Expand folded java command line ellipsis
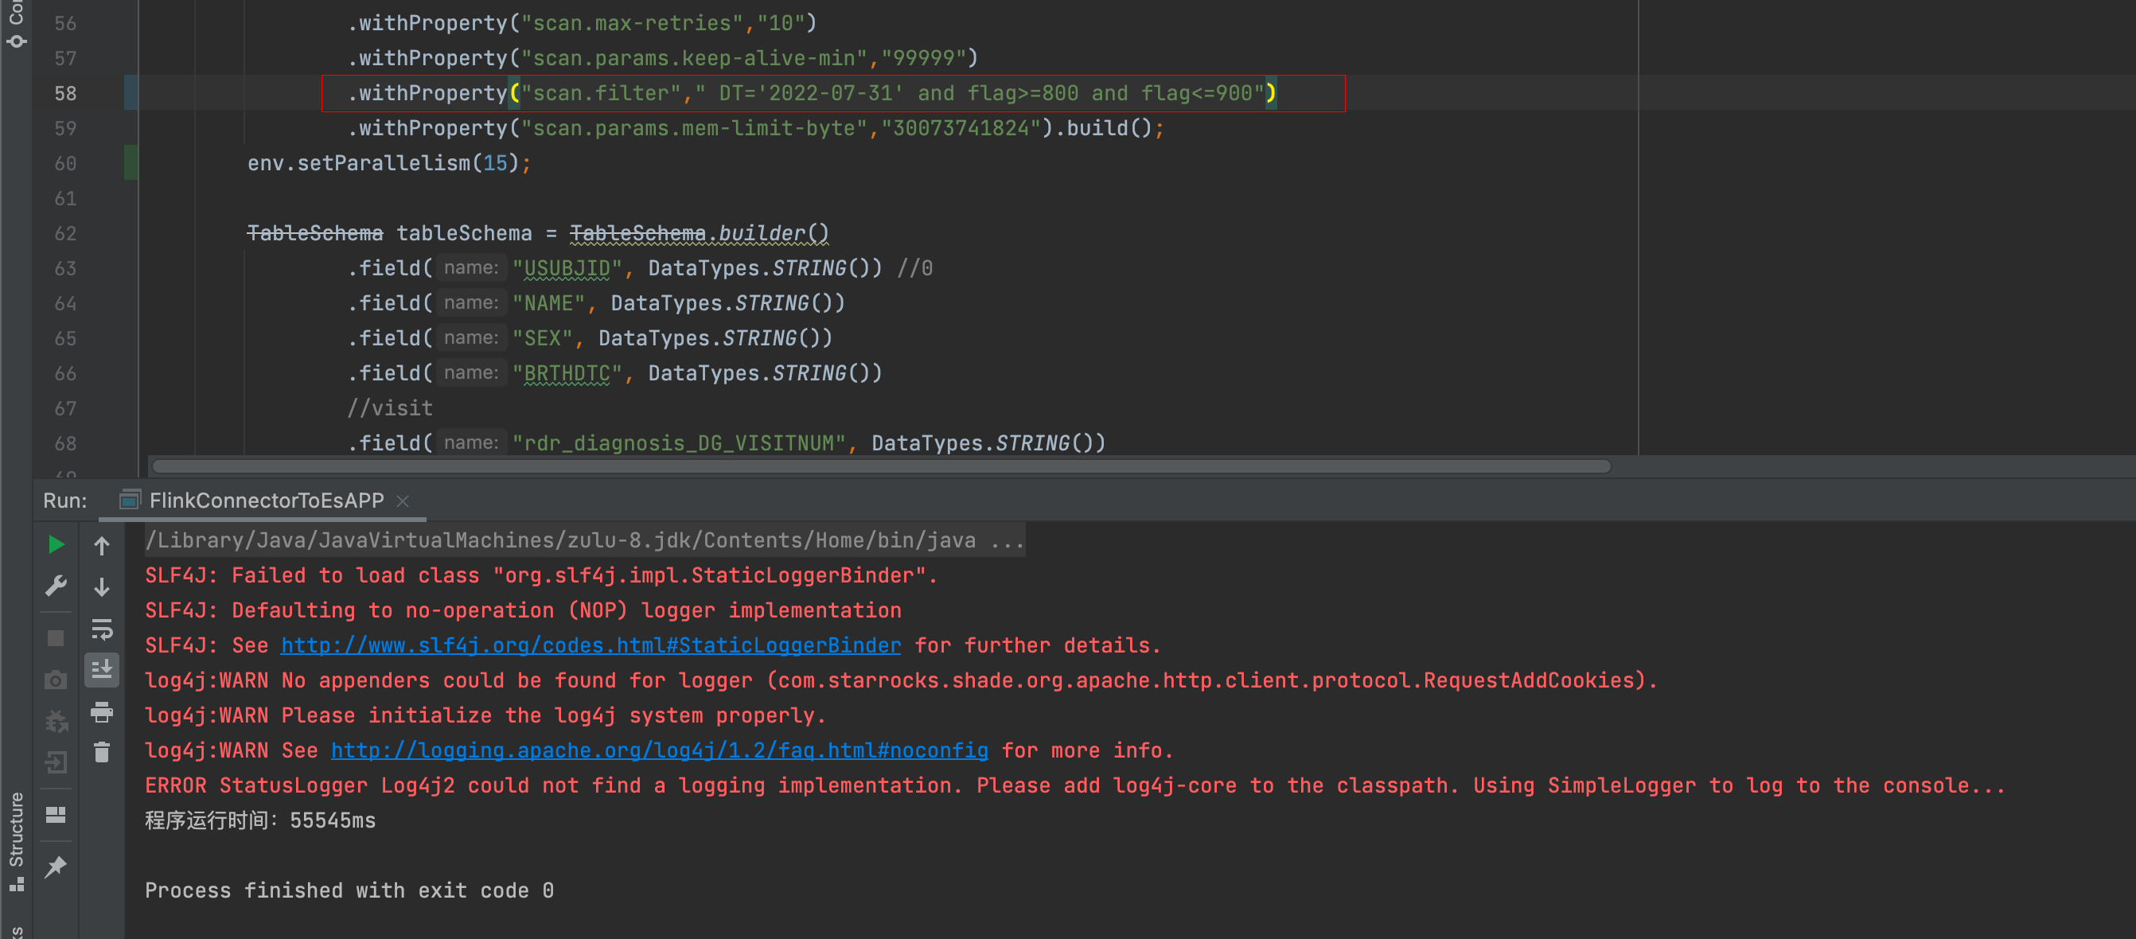This screenshot has height=939, width=2136. (x=1008, y=540)
